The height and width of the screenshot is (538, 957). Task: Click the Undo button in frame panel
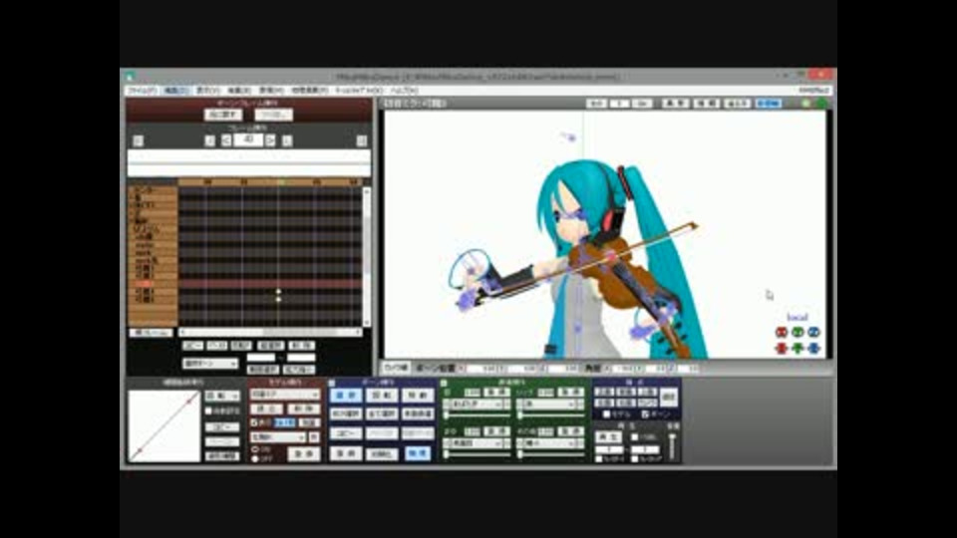[x=222, y=115]
